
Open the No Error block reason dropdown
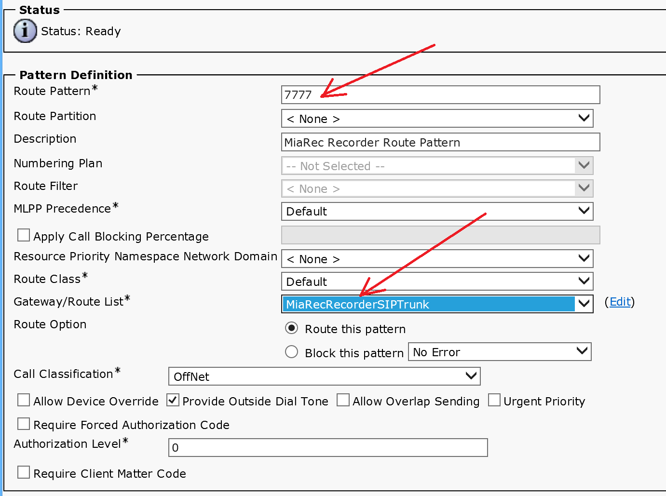click(500, 352)
